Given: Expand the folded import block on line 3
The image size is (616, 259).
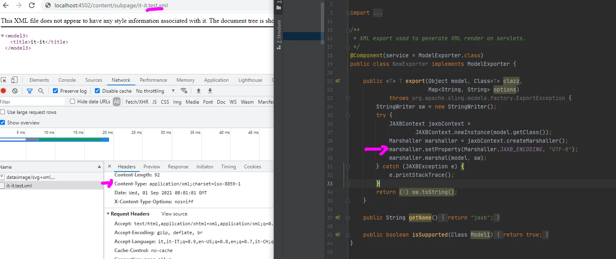Looking at the screenshot, I should coord(348,13).
